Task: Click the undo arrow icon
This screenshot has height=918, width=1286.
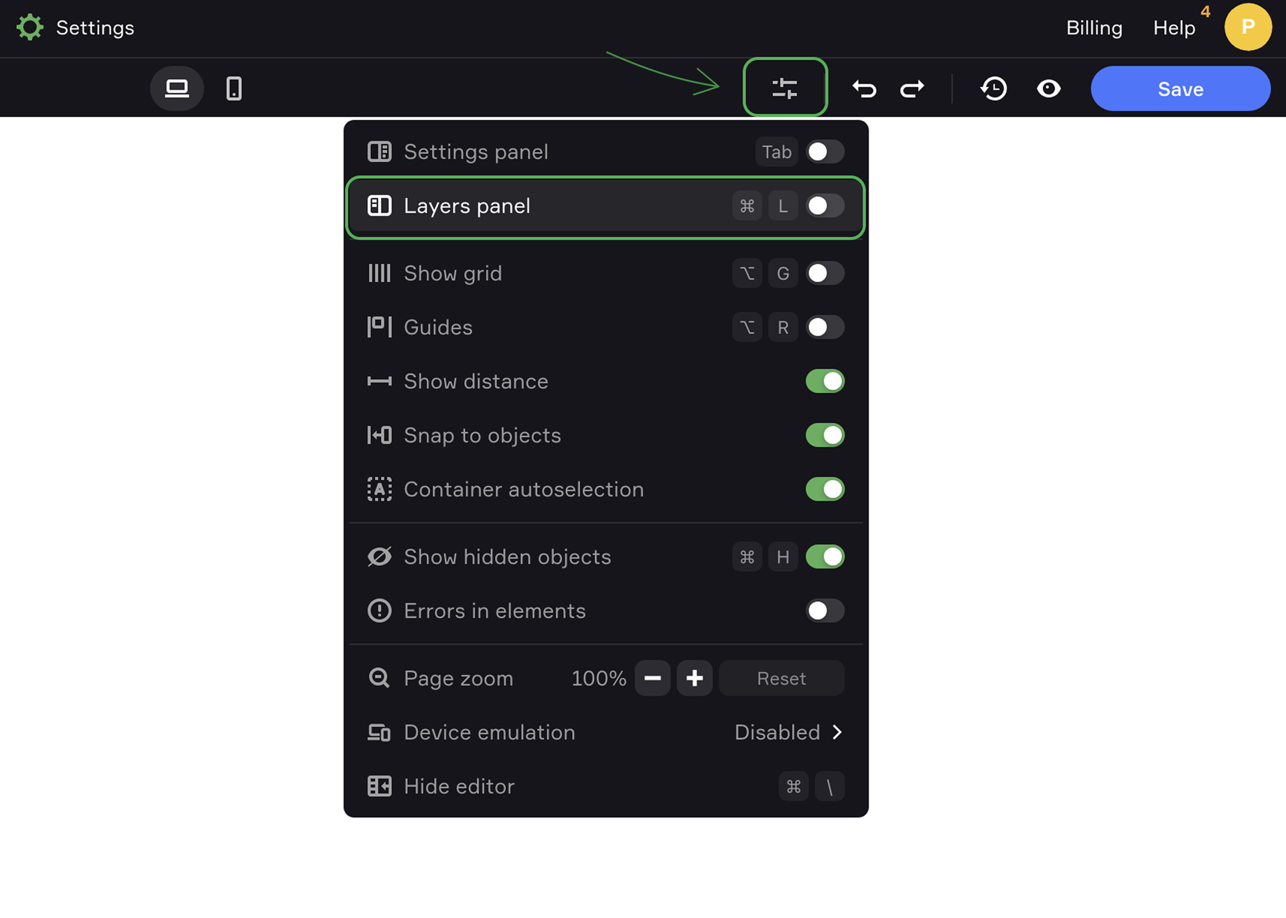Action: pyautogui.click(x=864, y=88)
